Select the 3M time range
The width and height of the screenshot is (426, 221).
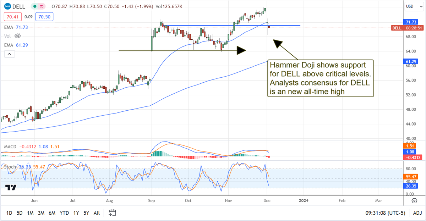41,213
